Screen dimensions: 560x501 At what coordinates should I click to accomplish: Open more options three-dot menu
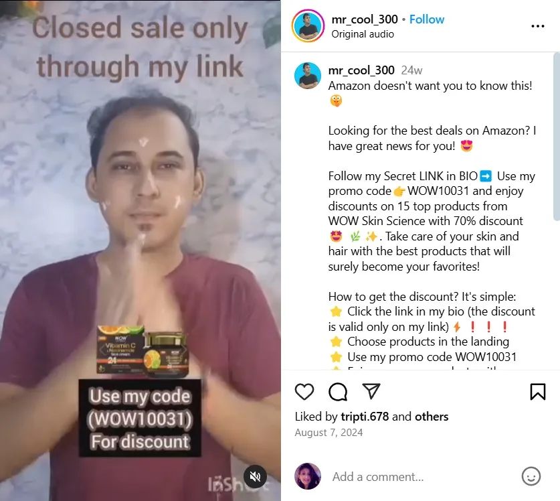coord(537,26)
